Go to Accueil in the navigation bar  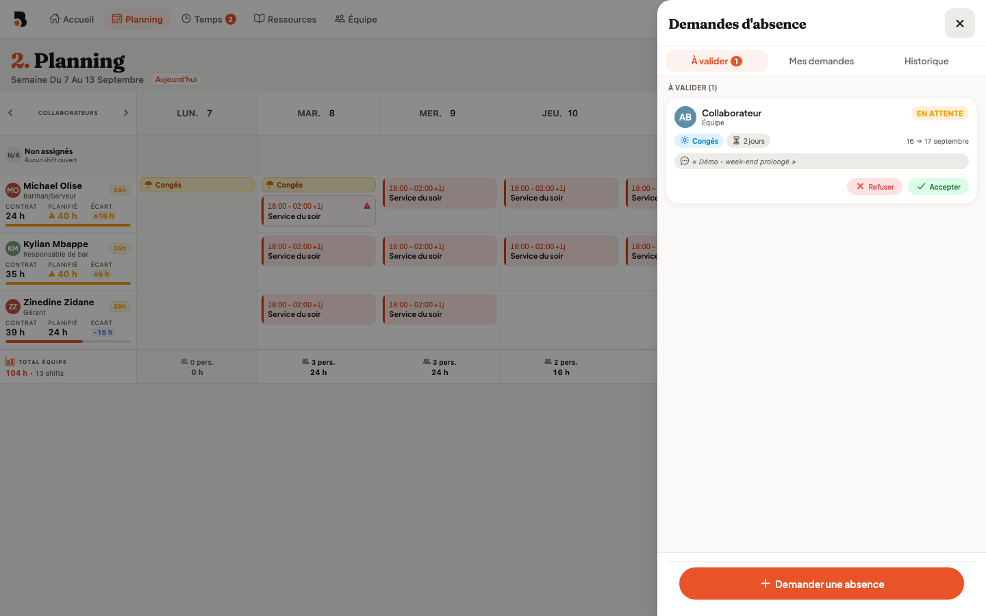(71, 19)
